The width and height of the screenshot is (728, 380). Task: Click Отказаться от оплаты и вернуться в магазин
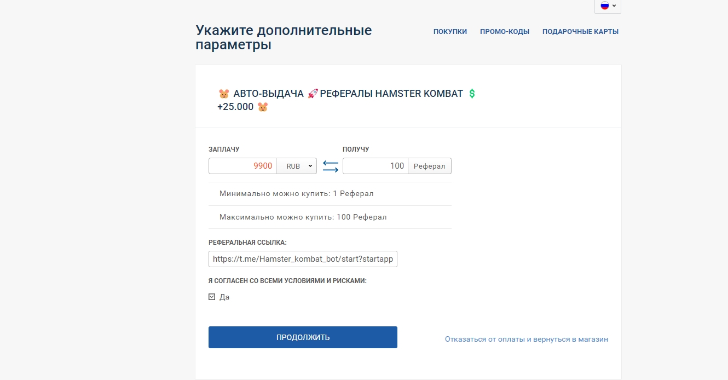pyautogui.click(x=526, y=339)
